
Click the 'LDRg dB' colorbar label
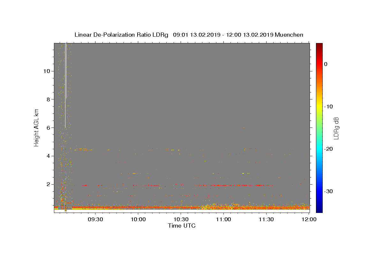pyautogui.click(x=336, y=128)
